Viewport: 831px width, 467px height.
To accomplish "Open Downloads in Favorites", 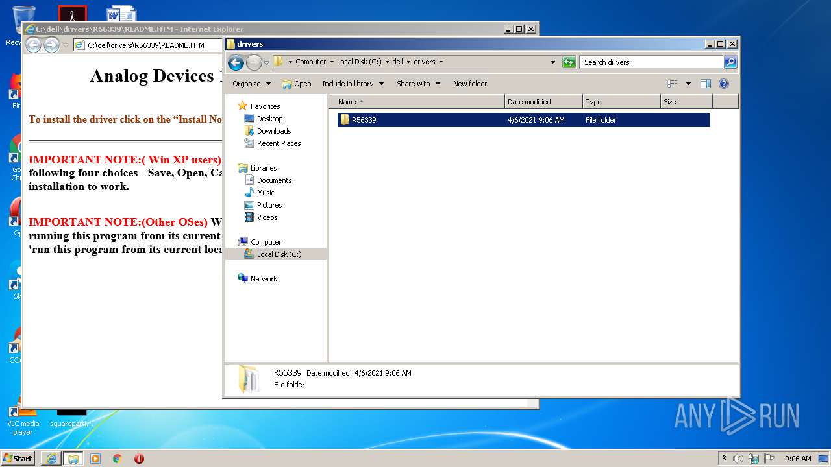I will click(273, 131).
